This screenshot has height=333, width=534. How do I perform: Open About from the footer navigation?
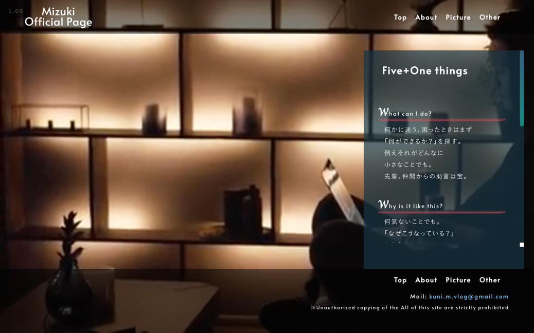pyautogui.click(x=426, y=280)
